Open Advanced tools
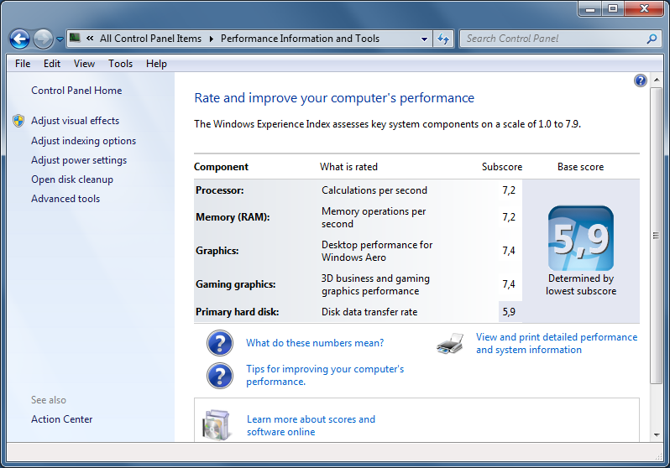670x468 pixels. coord(65,199)
